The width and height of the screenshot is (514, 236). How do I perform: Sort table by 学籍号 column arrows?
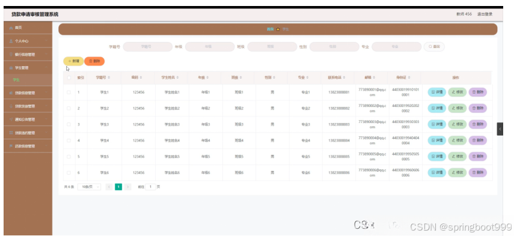[109, 77]
